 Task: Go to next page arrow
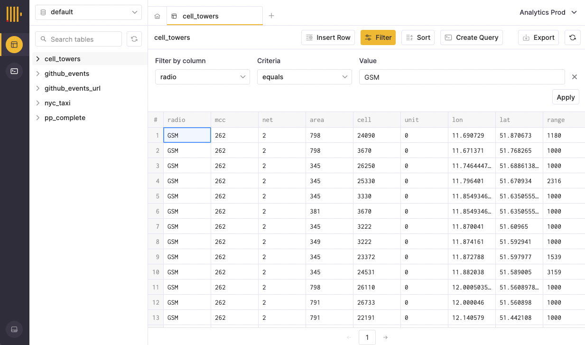[386, 337]
